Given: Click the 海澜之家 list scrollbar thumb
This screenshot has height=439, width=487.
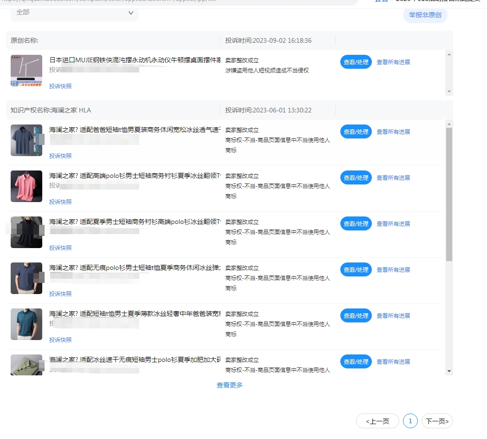Looking at the screenshot, I should pos(449,194).
